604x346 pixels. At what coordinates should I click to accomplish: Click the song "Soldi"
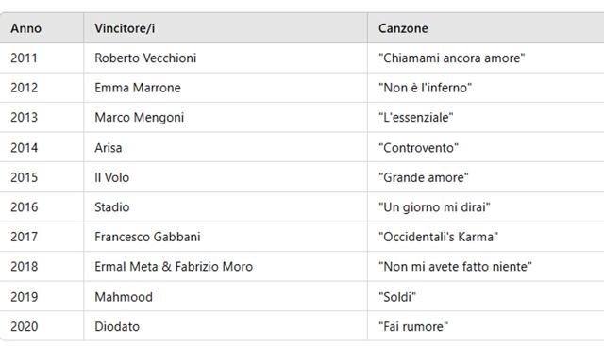click(397, 297)
